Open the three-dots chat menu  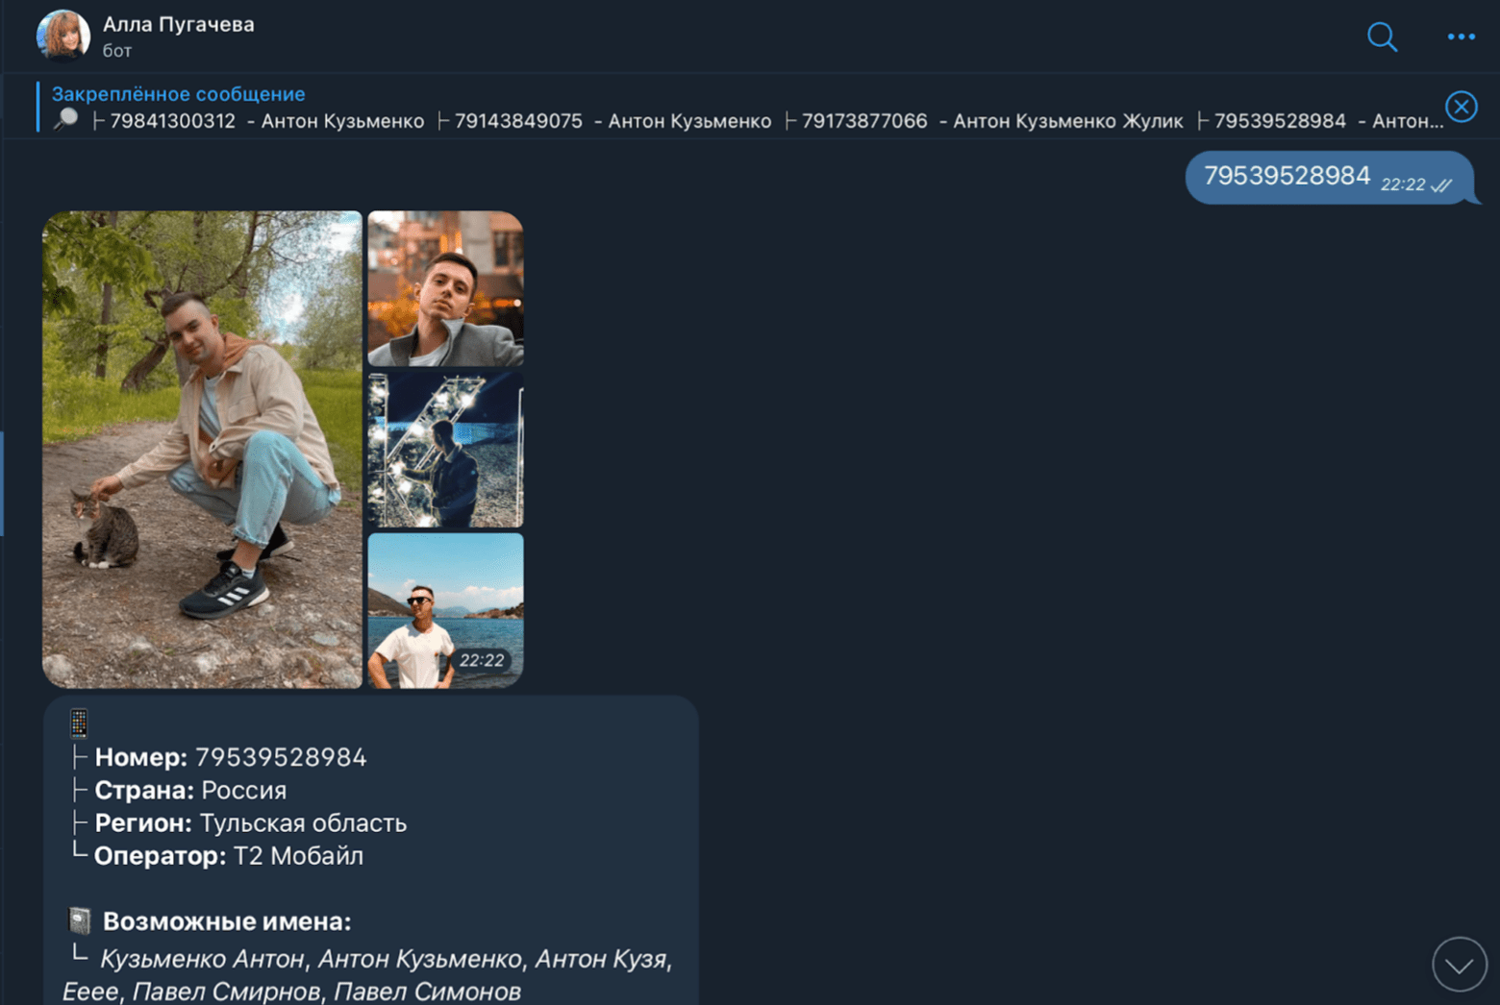click(1461, 37)
